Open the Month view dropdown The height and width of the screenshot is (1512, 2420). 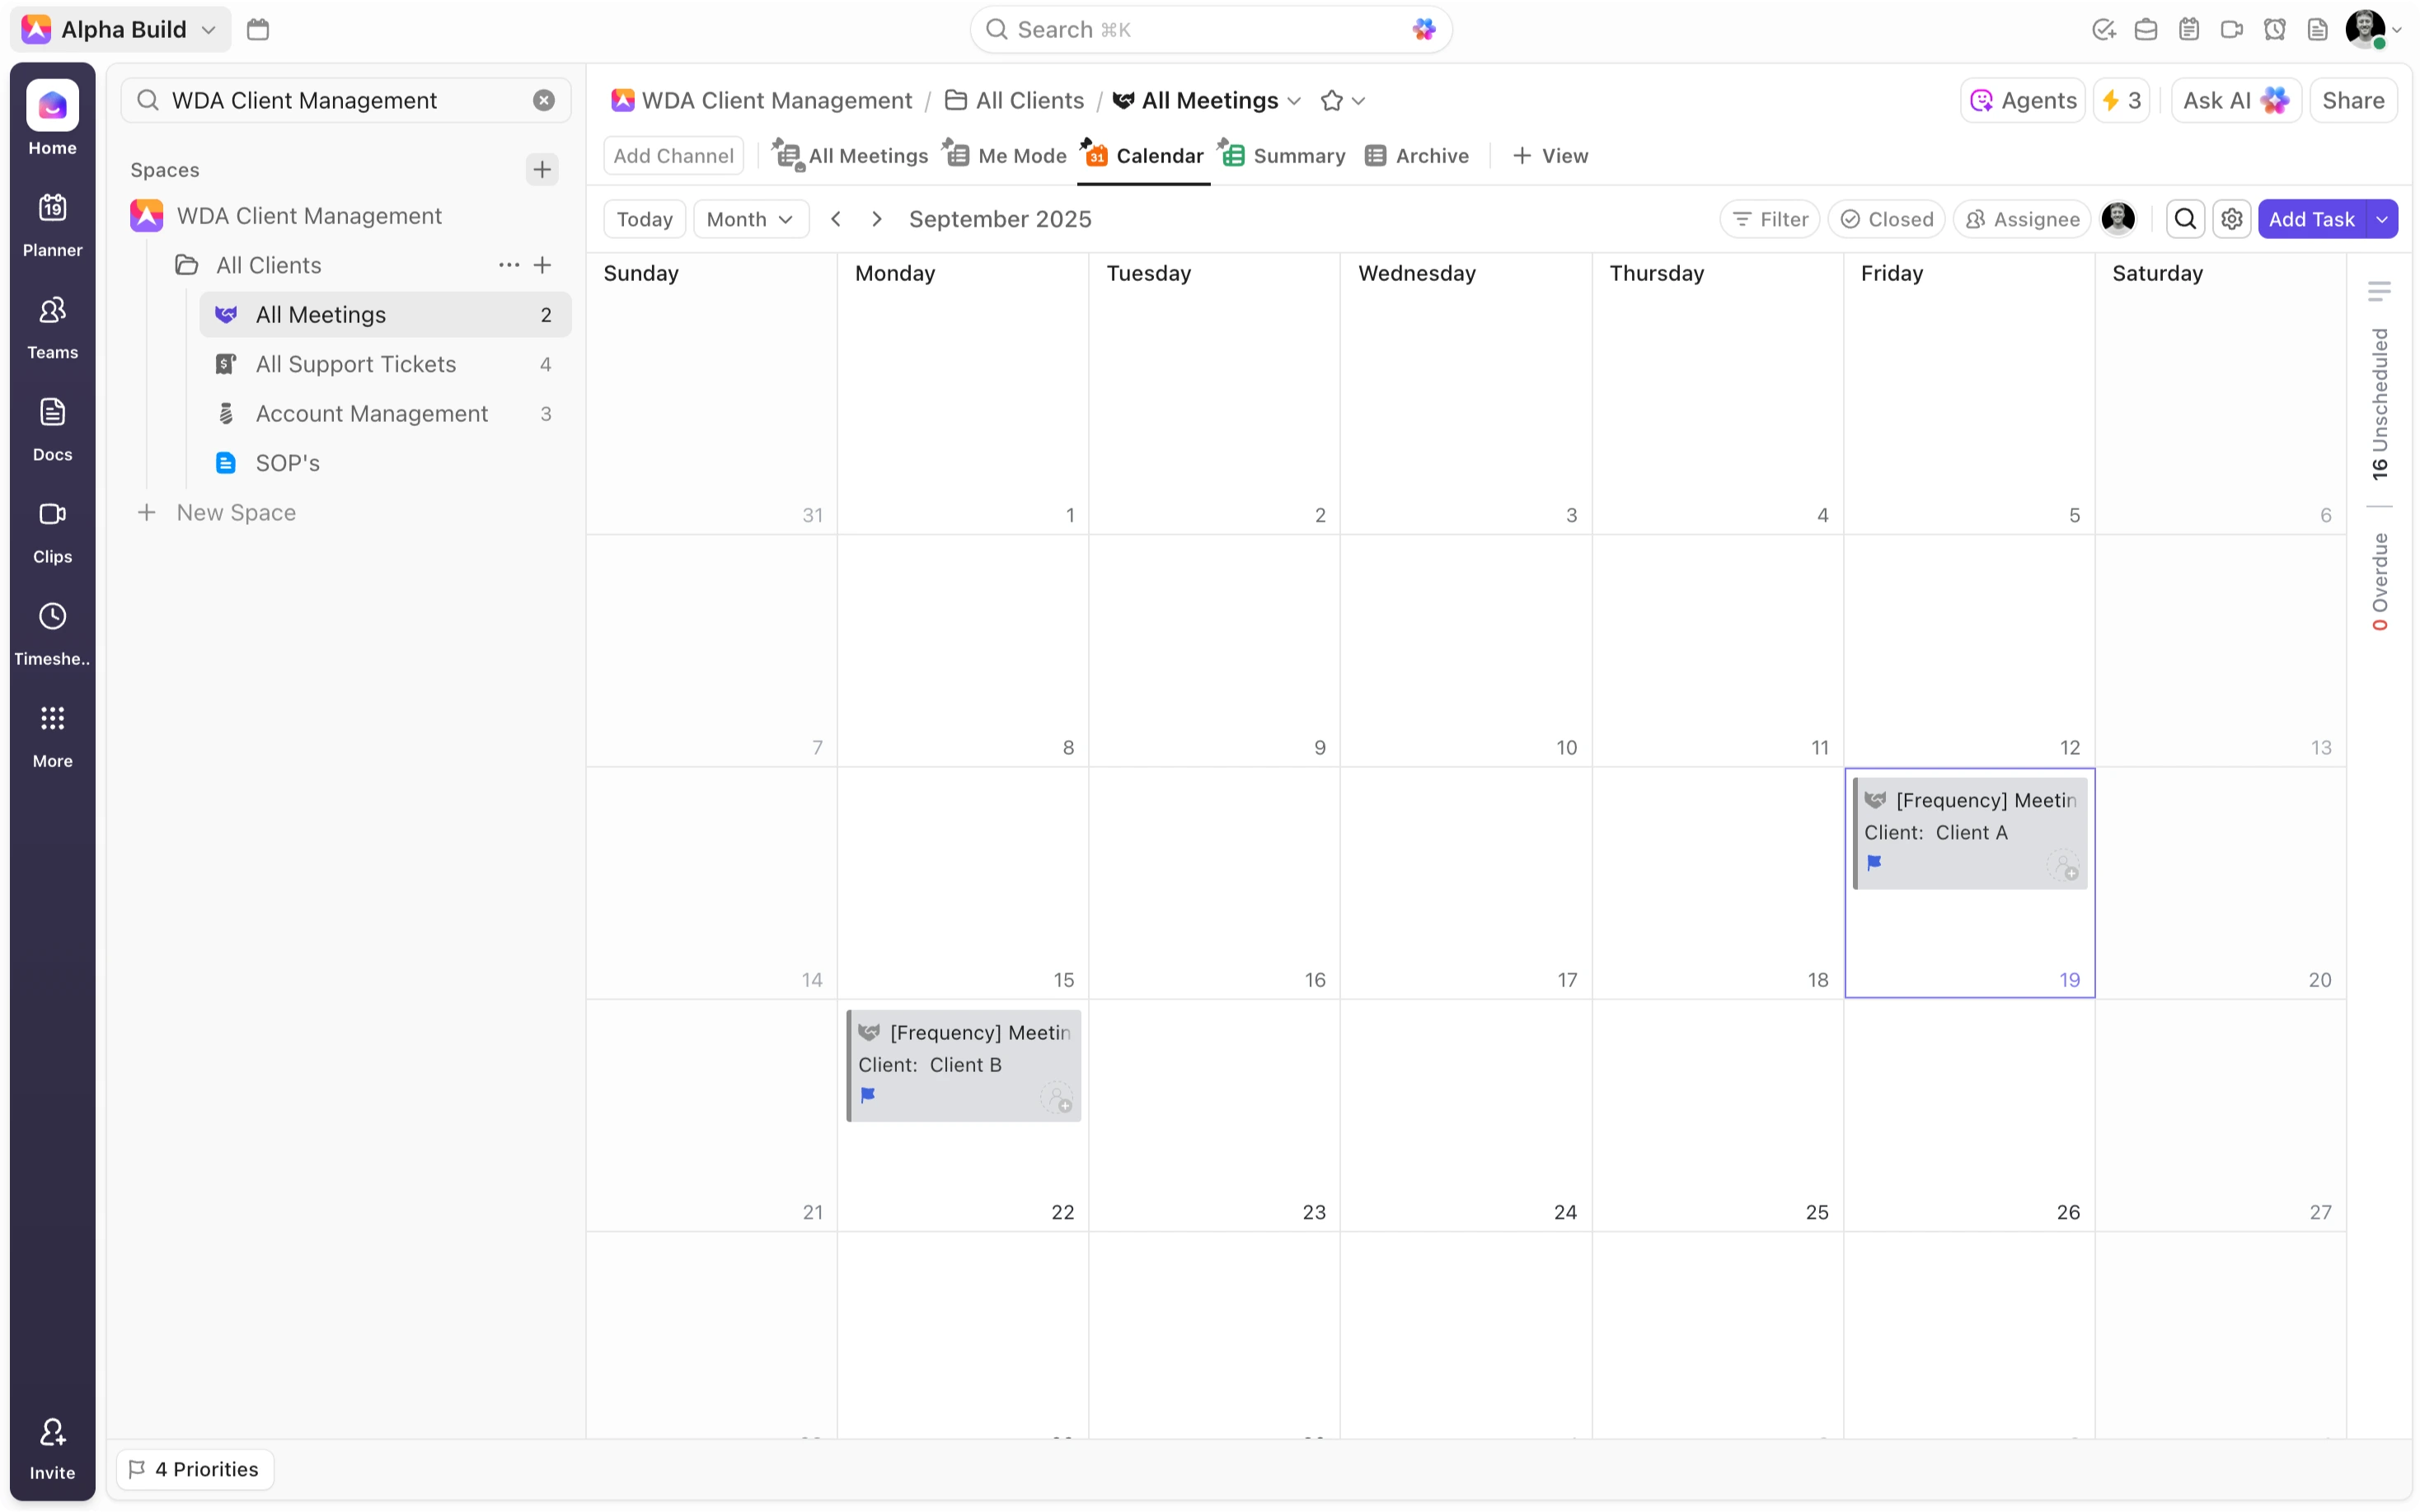[x=750, y=219]
